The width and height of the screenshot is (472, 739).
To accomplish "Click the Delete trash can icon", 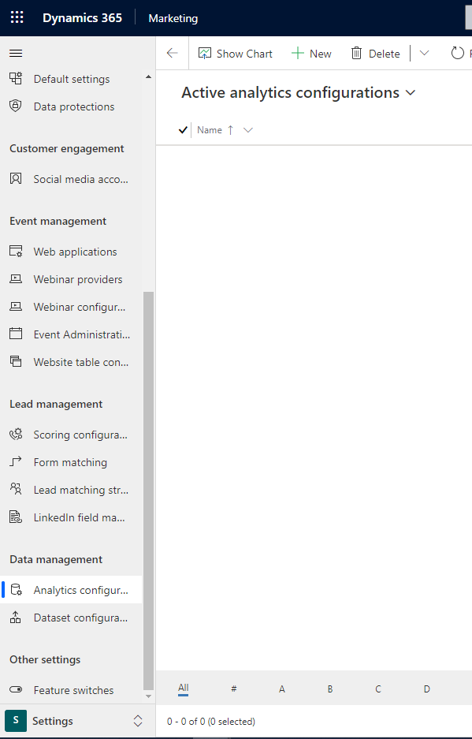I will (x=357, y=54).
